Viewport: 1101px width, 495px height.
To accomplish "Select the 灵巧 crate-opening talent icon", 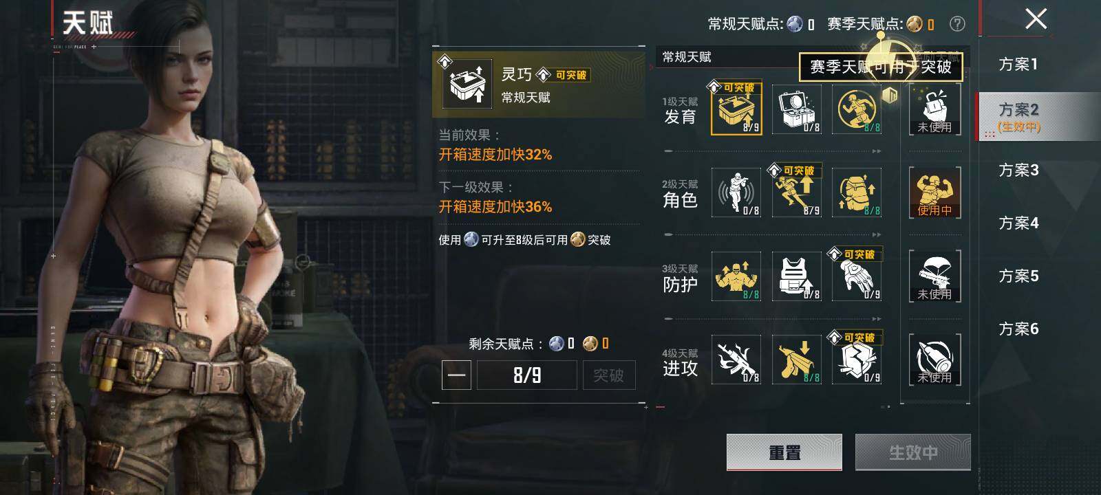I will [736, 109].
